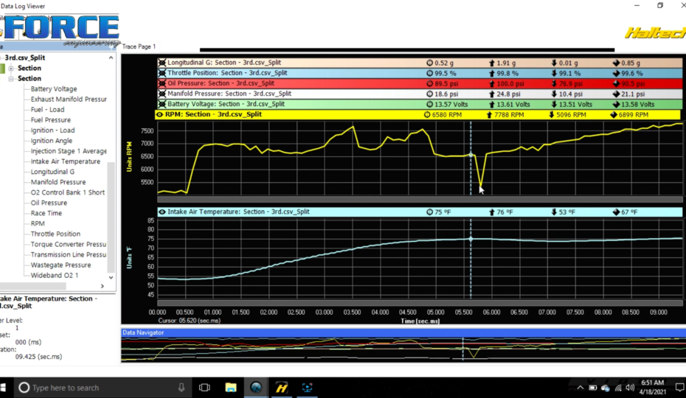The width and height of the screenshot is (686, 398).
Task: Toggle visibility of Longitudinal G trace
Action: point(162,63)
